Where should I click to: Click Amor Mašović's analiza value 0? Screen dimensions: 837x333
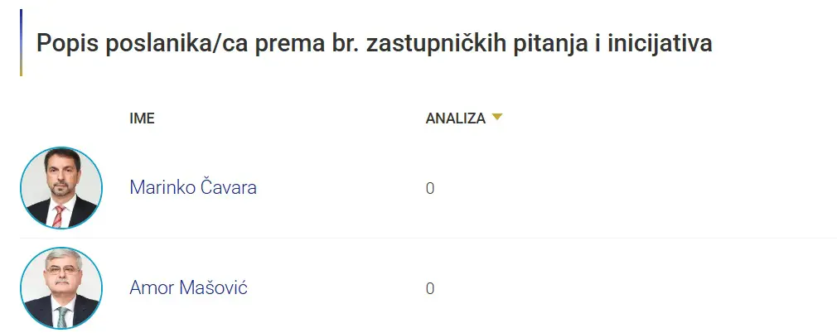[x=430, y=289]
